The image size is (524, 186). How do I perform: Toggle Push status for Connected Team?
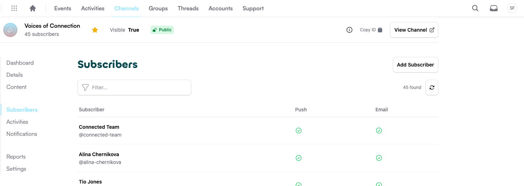pyautogui.click(x=299, y=131)
